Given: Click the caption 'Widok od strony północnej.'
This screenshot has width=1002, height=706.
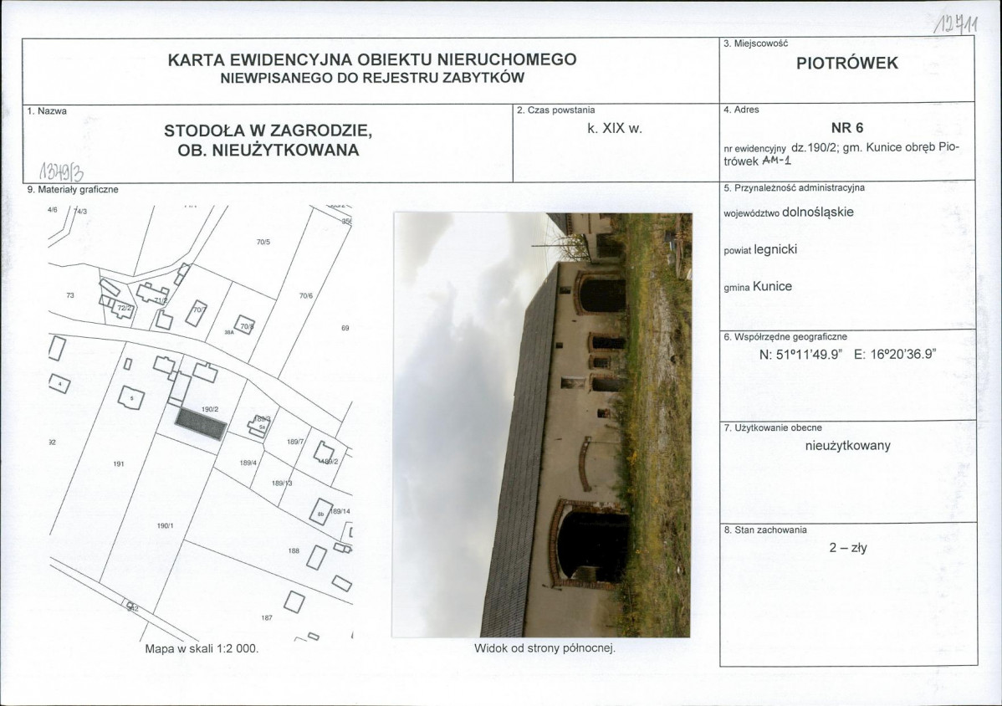Looking at the screenshot, I should point(544,648).
